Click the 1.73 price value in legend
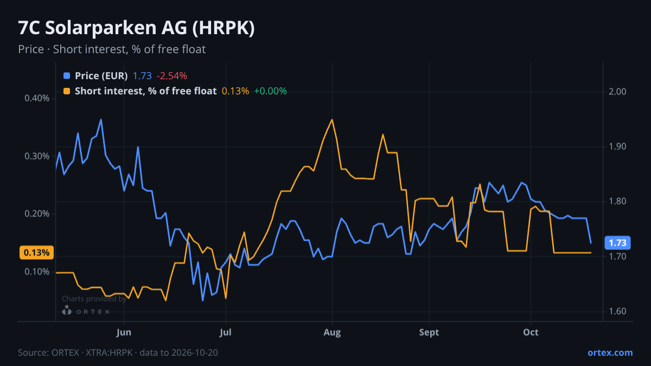The width and height of the screenshot is (651, 366). (x=142, y=76)
